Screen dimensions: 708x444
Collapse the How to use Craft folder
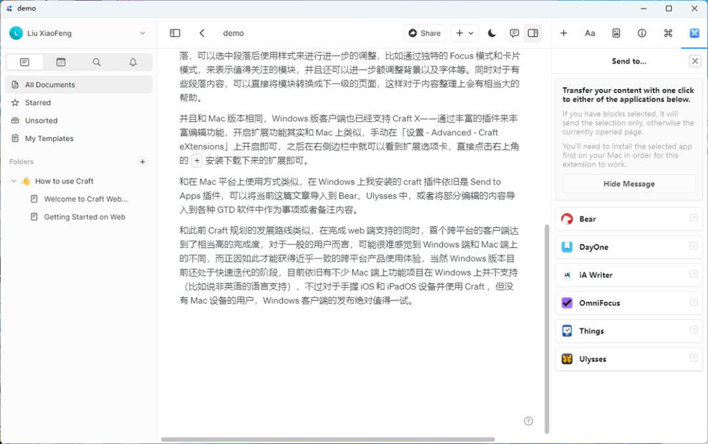click(x=14, y=181)
